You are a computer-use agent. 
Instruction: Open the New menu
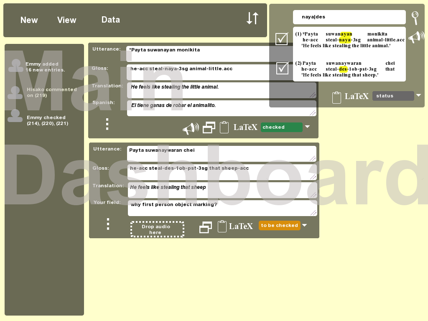tap(29, 20)
